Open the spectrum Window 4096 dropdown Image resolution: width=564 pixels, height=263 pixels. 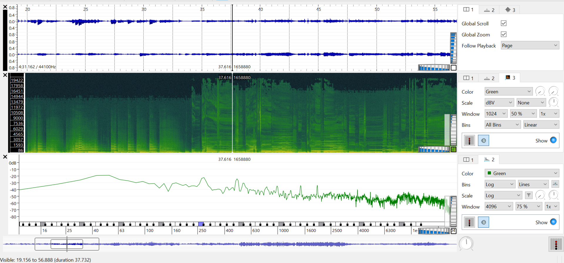[498, 206]
